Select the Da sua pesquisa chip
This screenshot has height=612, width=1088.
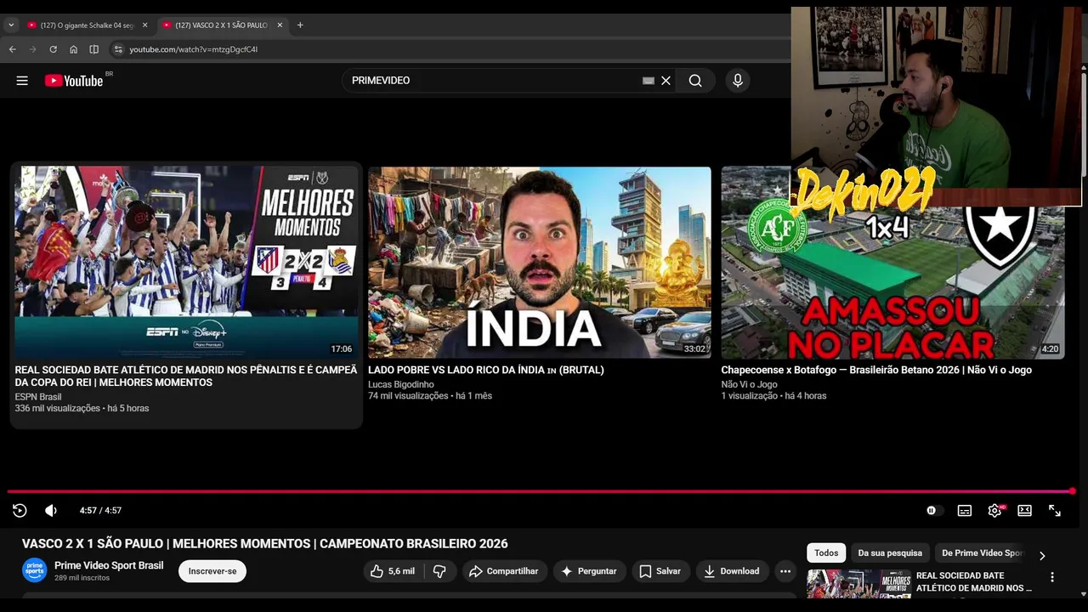[890, 553]
